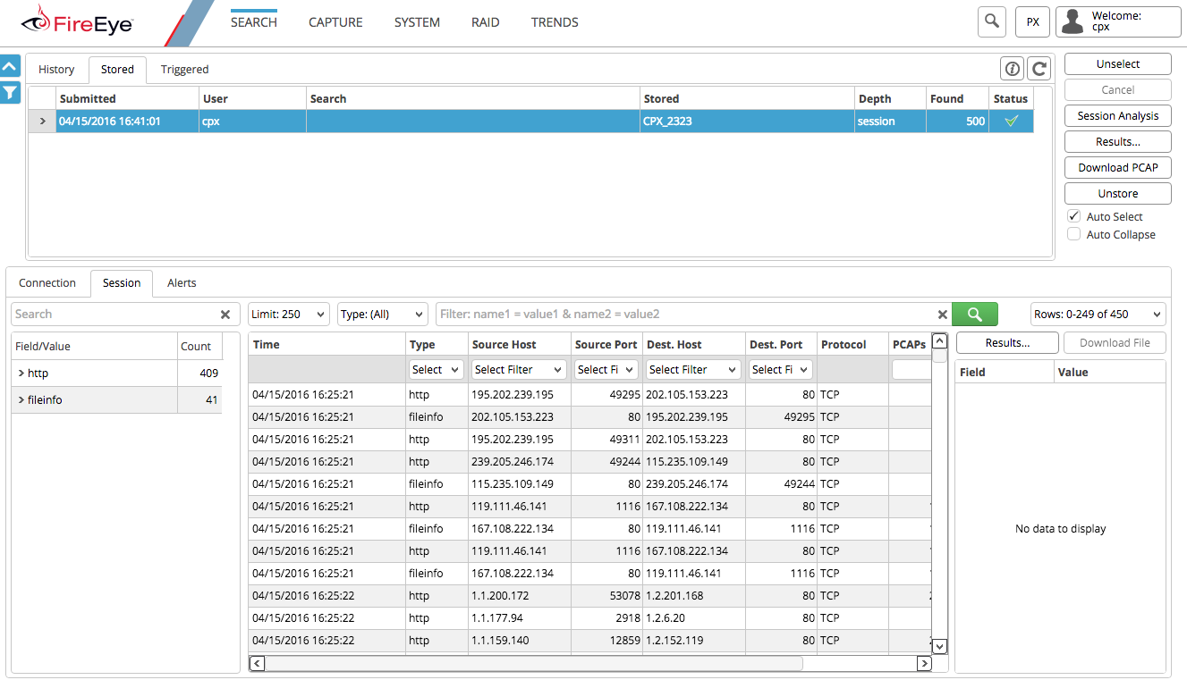1187x680 pixels.
Task: Select row with source port 12859
Action: coord(590,641)
